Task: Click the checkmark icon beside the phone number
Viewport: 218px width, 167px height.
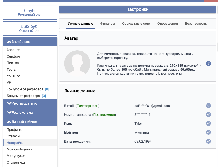Action: tap(209, 114)
